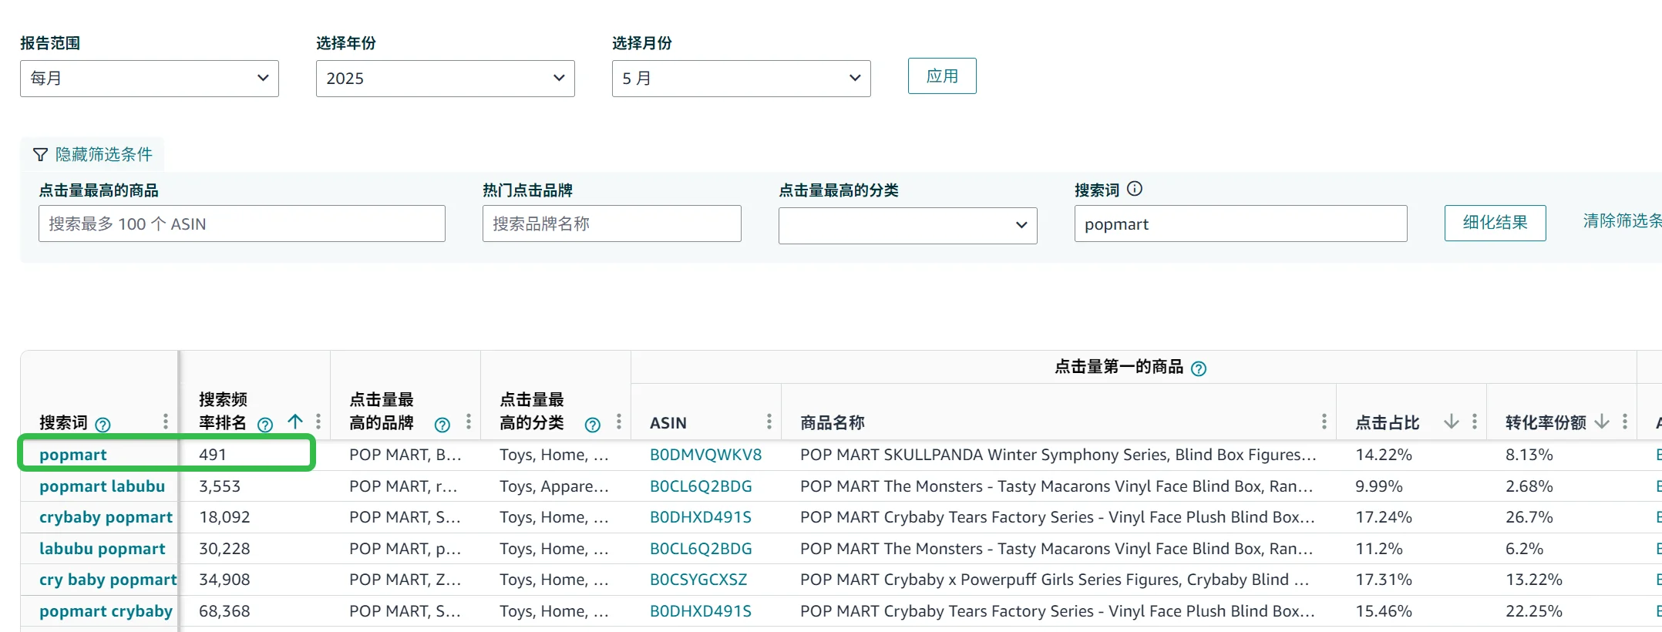Focus the 点击量最高的商品 ASIN search field

pos(242,224)
